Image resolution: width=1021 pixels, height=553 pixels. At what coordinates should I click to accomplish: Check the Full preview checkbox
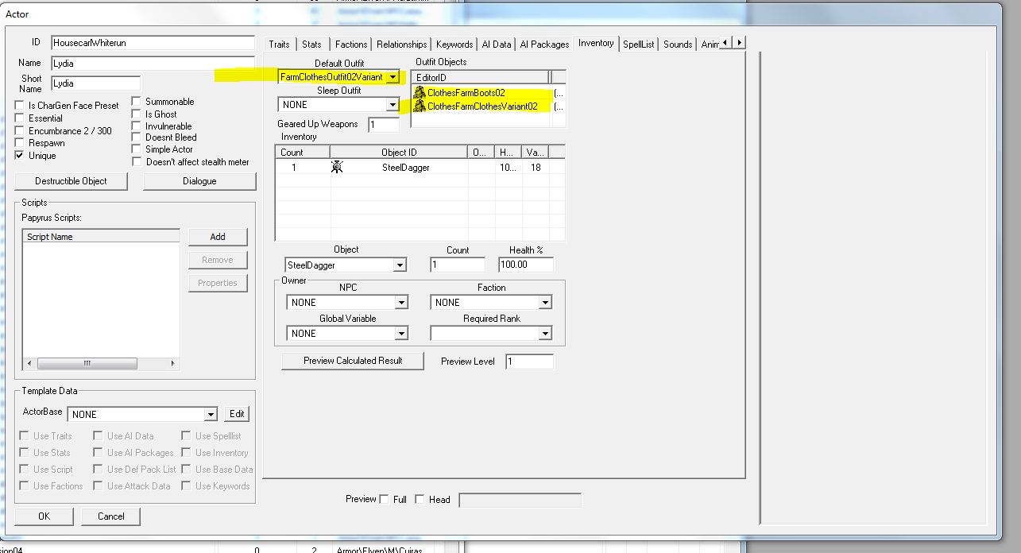coord(385,500)
